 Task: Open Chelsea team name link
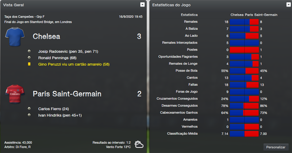(46, 36)
